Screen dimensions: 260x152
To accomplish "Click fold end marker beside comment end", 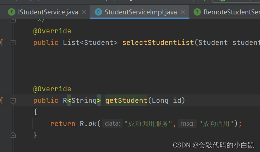I will click(x=13, y=20).
